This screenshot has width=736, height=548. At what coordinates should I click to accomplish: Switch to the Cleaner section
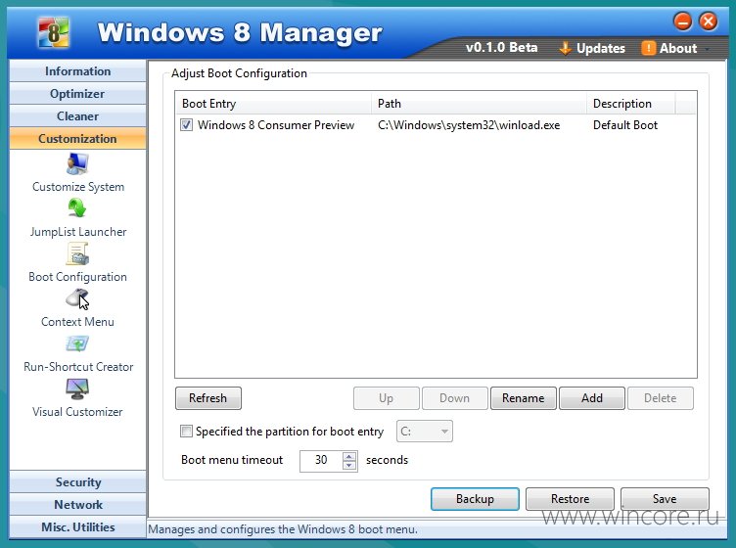click(x=77, y=115)
